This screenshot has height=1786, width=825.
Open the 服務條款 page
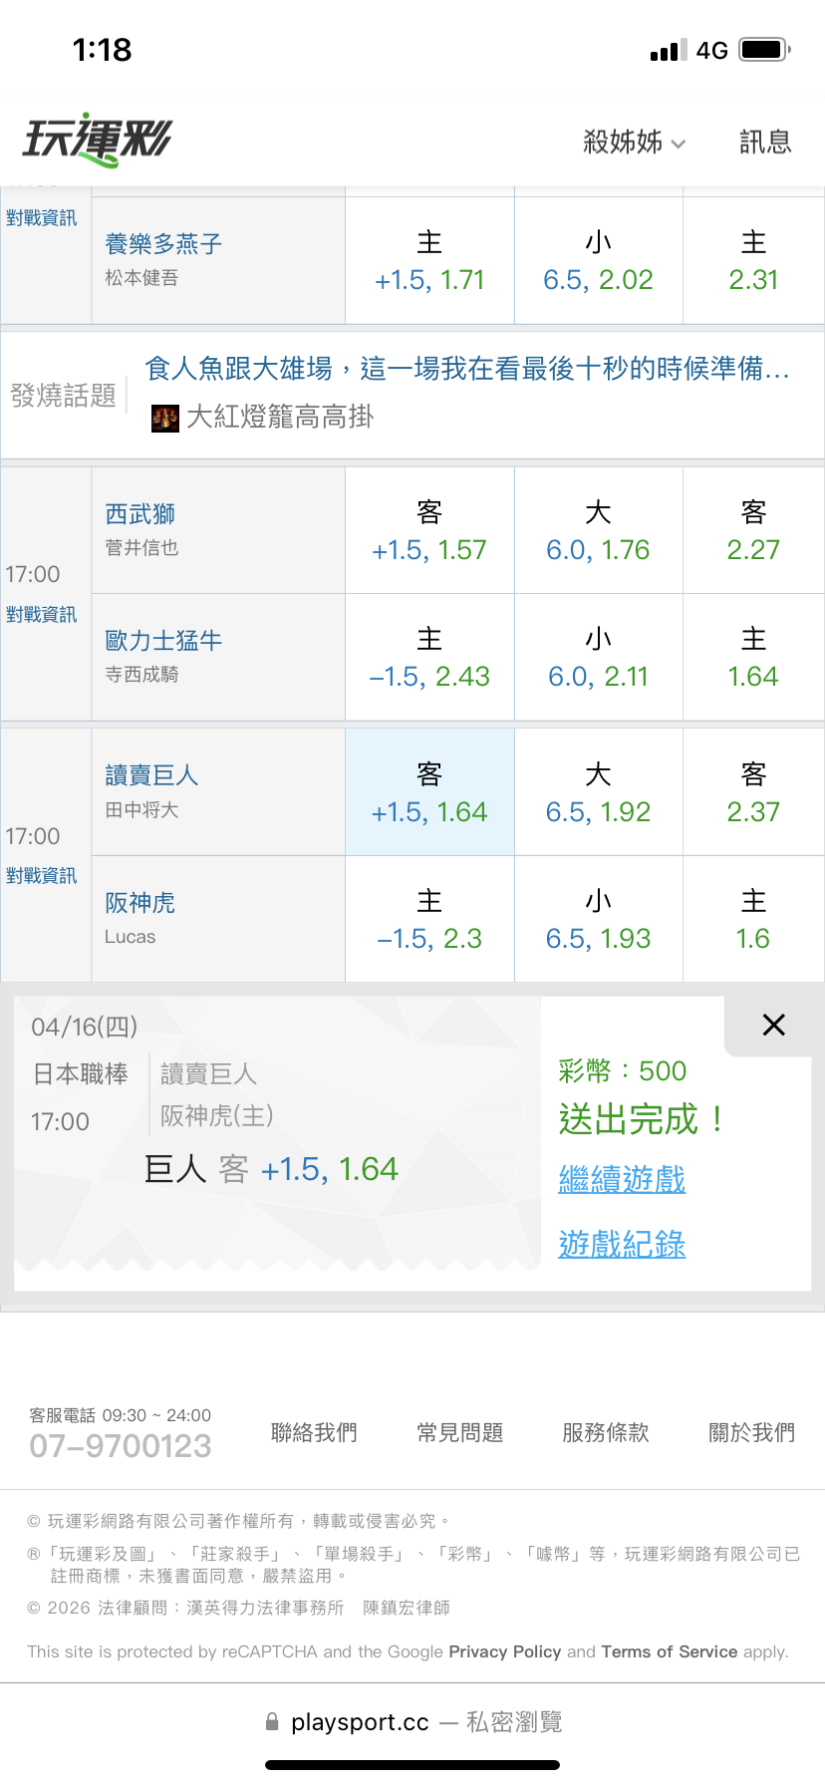point(606,1432)
